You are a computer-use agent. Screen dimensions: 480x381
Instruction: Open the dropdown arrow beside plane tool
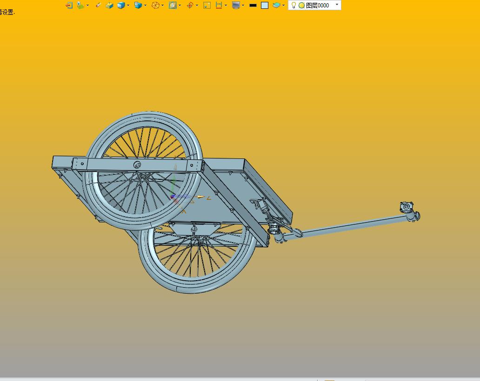tap(88, 5)
